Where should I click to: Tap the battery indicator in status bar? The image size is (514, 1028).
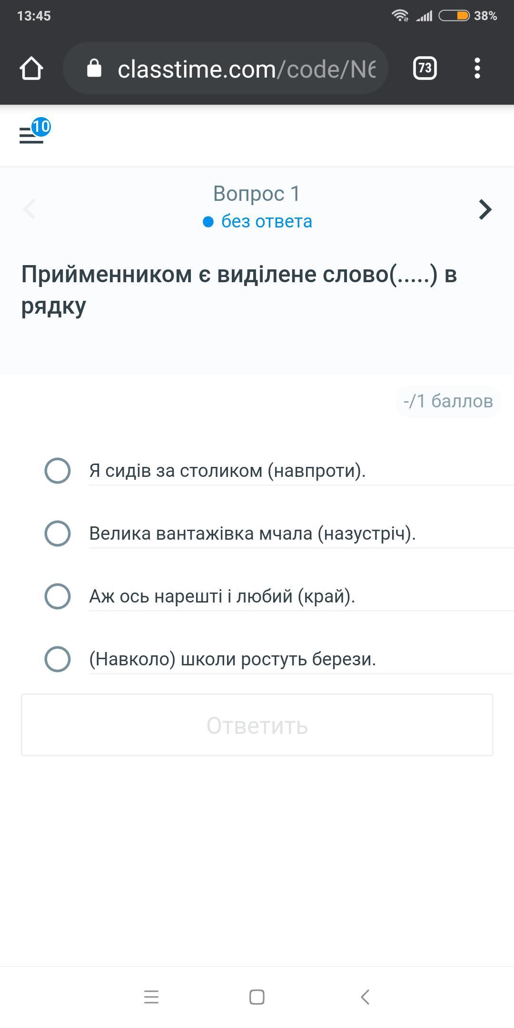(x=454, y=16)
